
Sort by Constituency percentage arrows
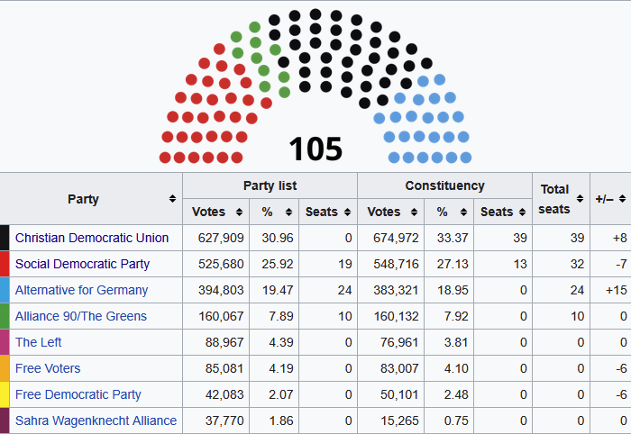(x=463, y=212)
